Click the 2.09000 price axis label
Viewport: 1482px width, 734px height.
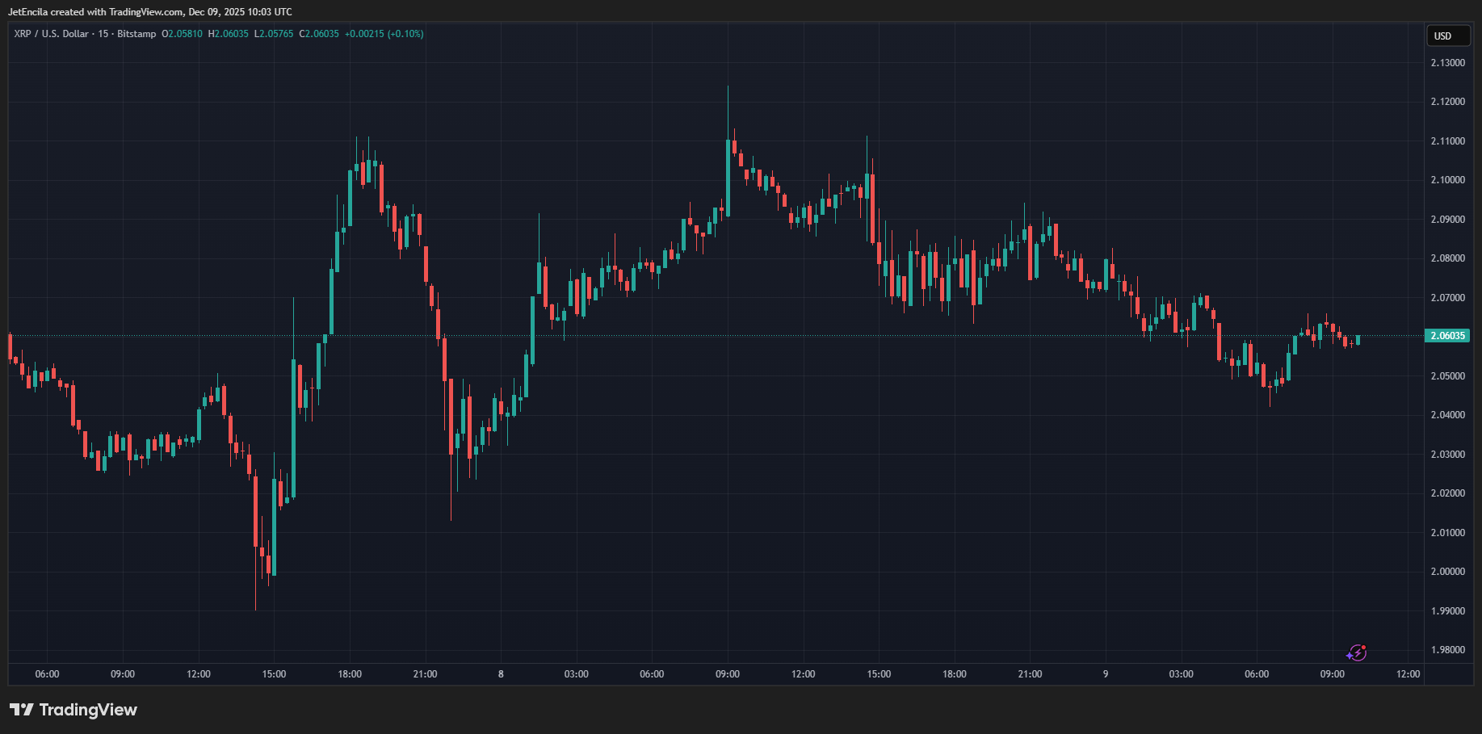tap(1448, 220)
